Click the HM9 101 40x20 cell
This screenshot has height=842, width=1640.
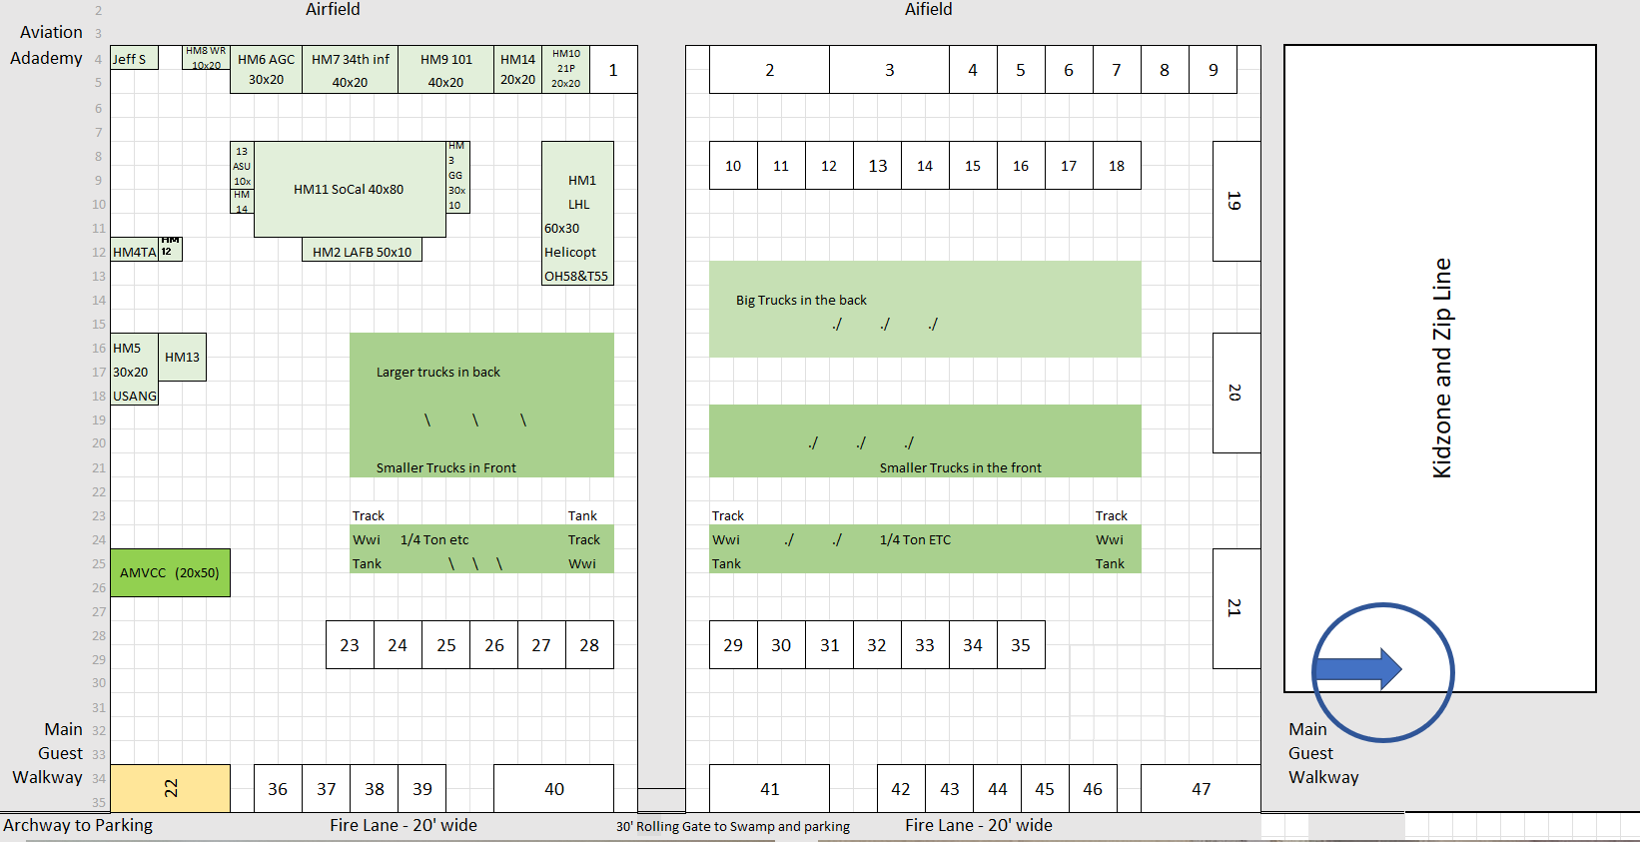(445, 70)
